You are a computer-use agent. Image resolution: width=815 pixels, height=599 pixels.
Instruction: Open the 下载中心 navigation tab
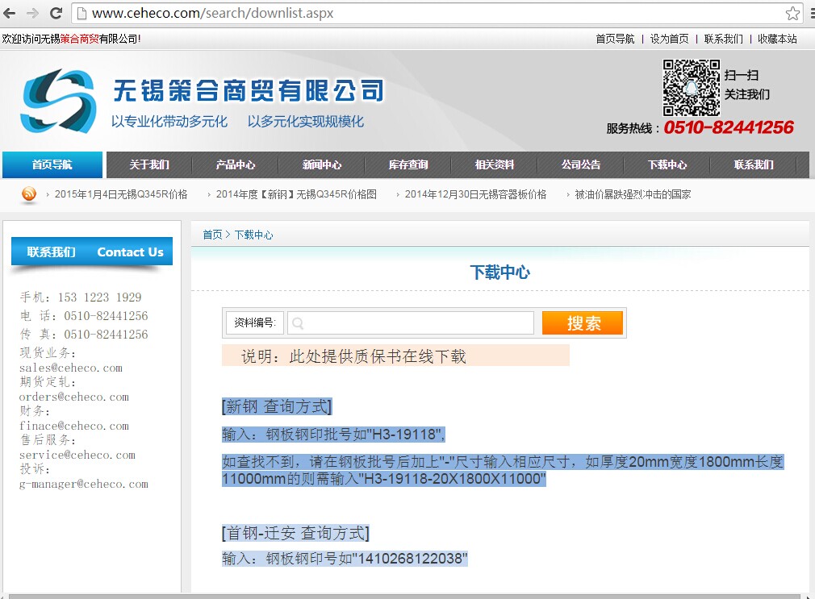click(x=667, y=164)
